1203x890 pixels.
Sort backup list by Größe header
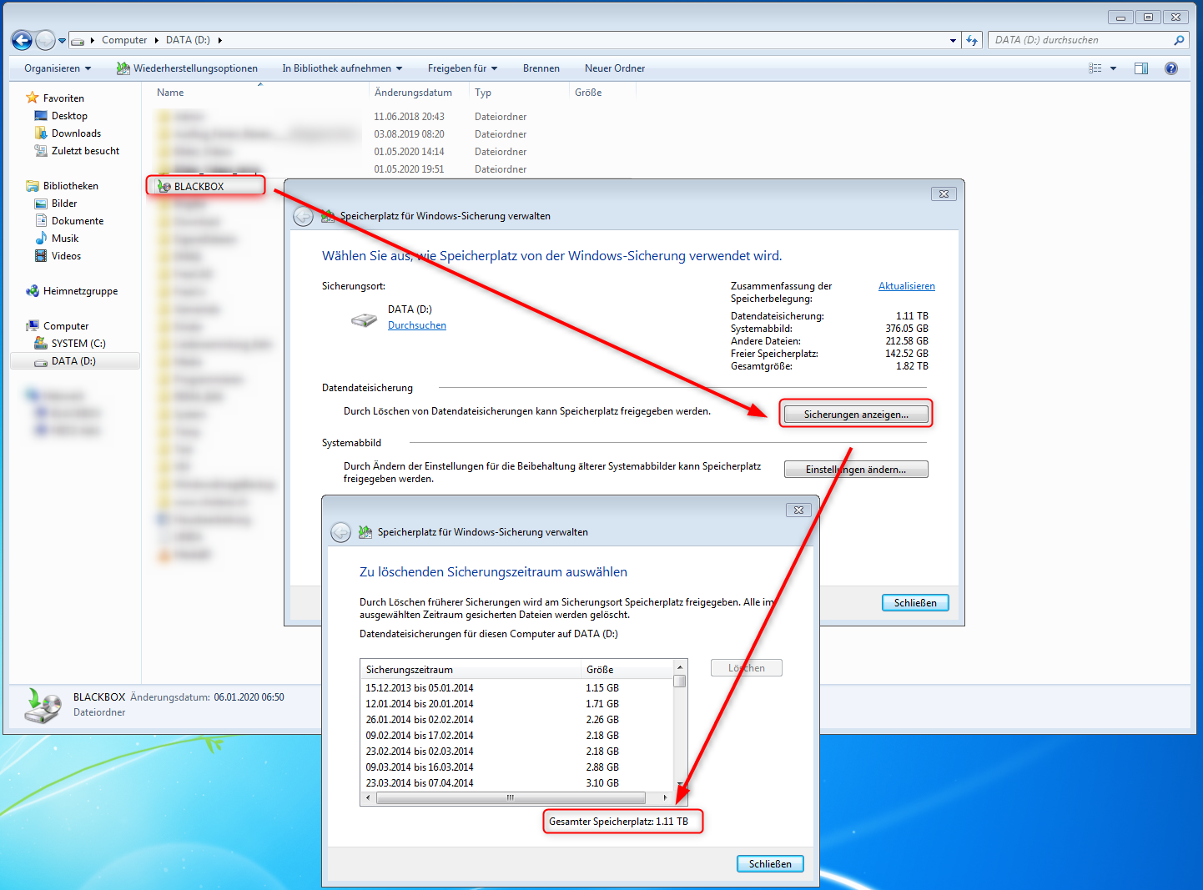627,670
